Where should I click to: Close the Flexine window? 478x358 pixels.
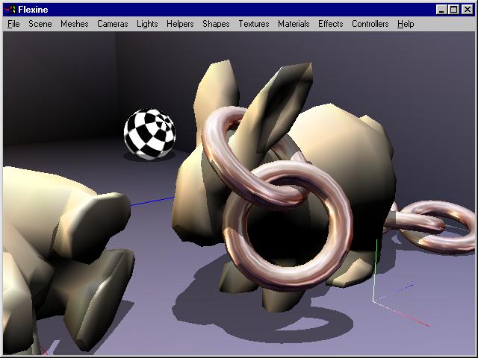tap(468, 10)
